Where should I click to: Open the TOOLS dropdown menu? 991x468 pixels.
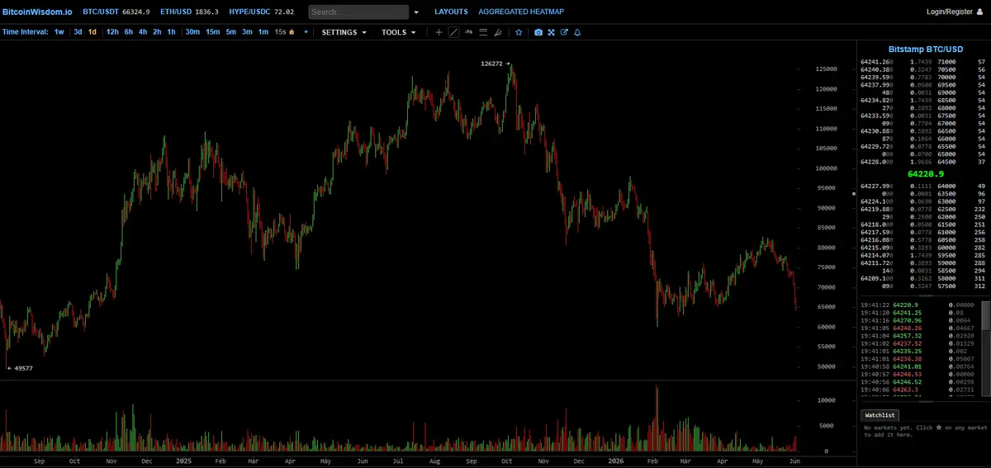point(399,32)
